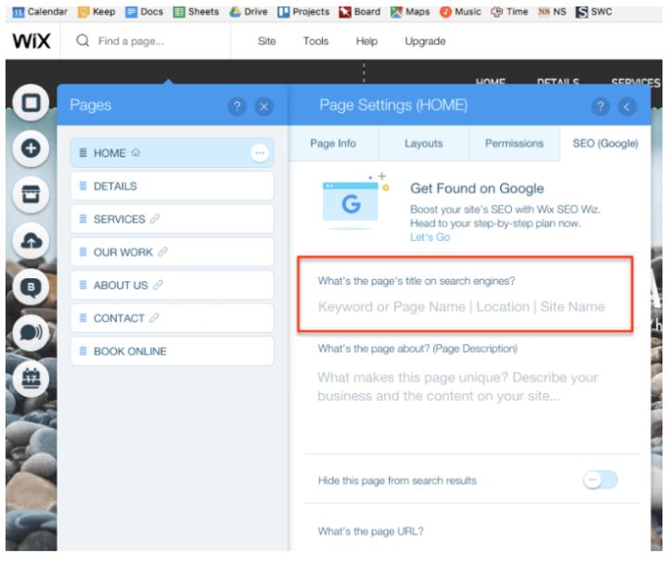Click the link icon next to OUR WORK
Screen dimensions: 668x562
(162, 251)
